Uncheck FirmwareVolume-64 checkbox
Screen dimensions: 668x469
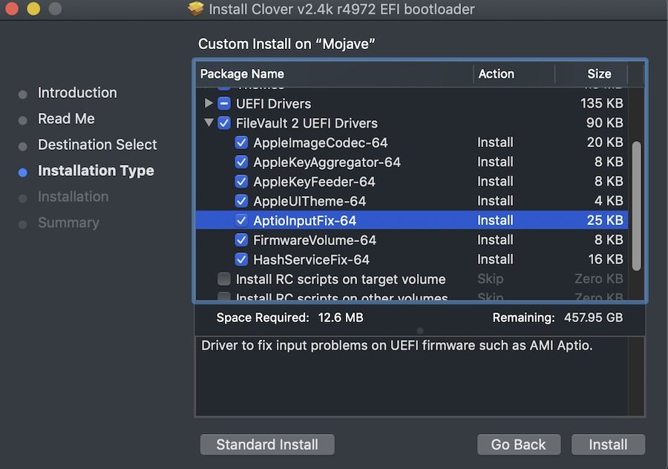click(241, 240)
